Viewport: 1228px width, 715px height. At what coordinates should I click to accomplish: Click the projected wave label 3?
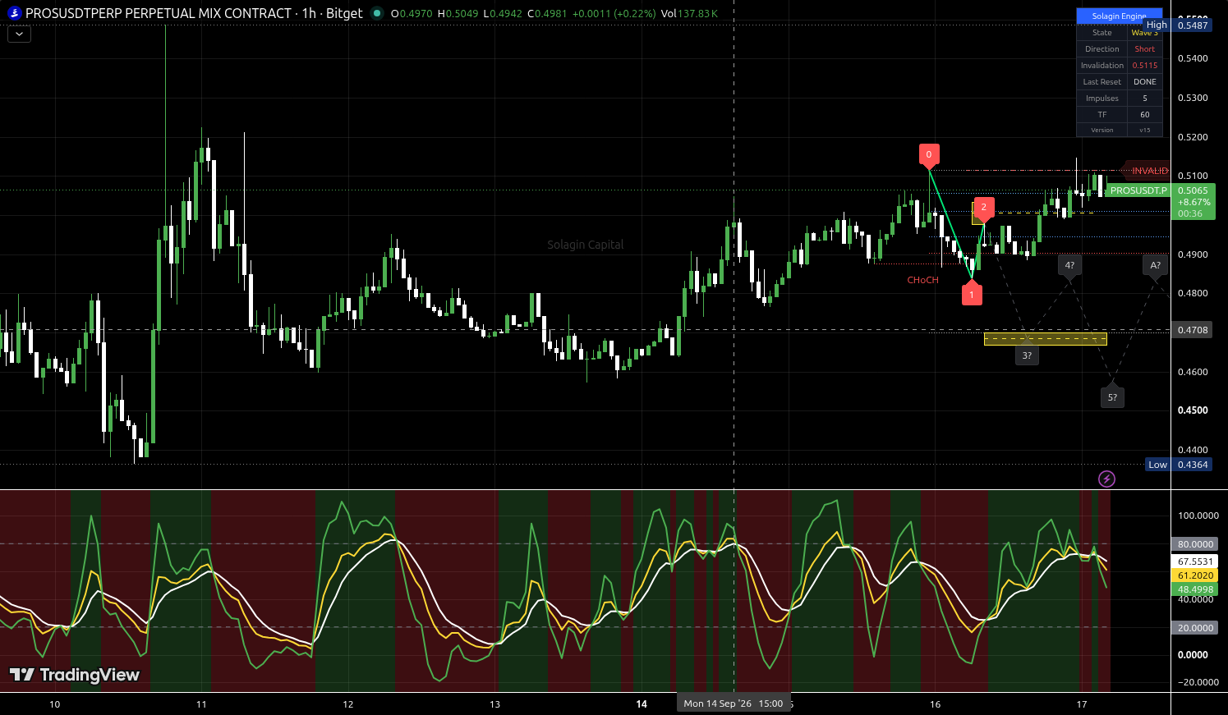1027,355
